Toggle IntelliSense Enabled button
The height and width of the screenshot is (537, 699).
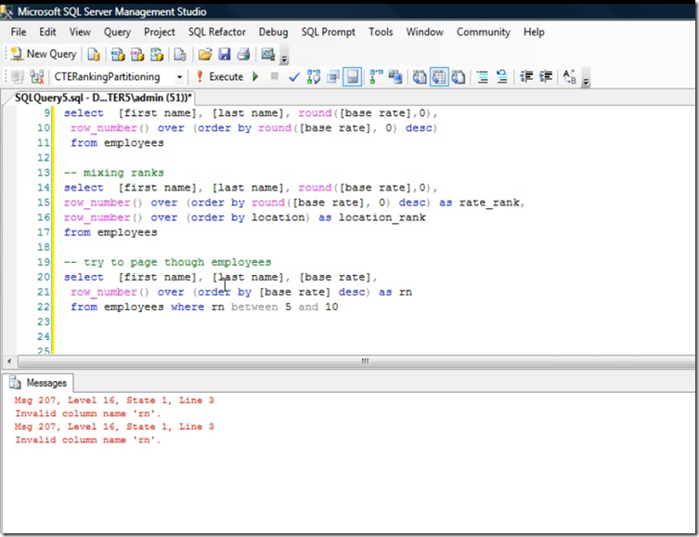[x=352, y=77]
